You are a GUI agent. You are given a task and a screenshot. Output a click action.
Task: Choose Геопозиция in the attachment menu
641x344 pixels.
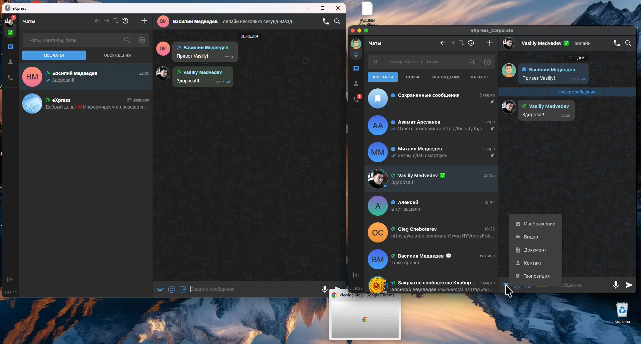click(536, 276)
